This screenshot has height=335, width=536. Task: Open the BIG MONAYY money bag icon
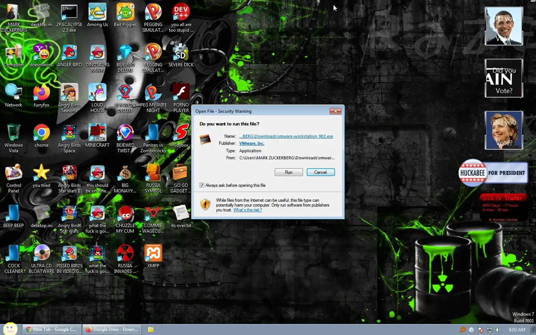[125, 178]
